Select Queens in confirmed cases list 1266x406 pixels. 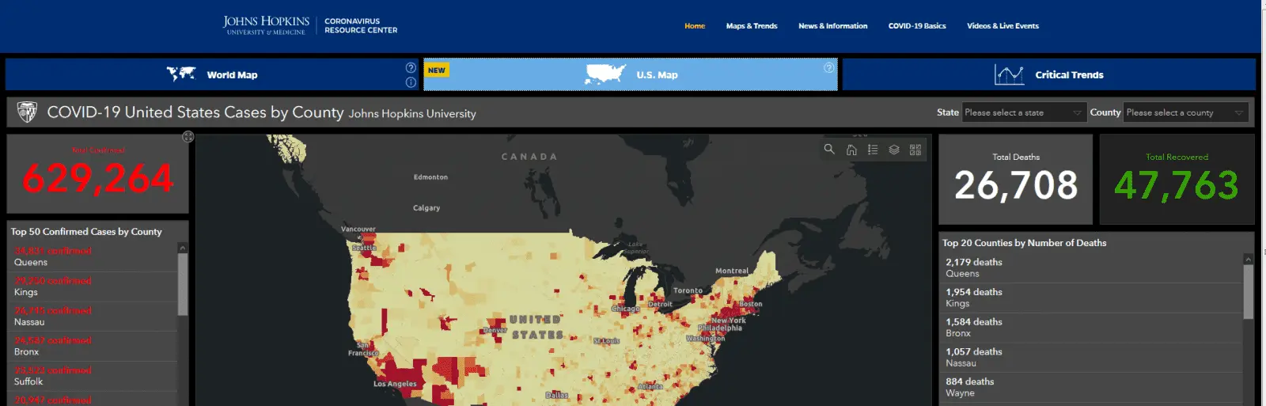pos(93,256)
